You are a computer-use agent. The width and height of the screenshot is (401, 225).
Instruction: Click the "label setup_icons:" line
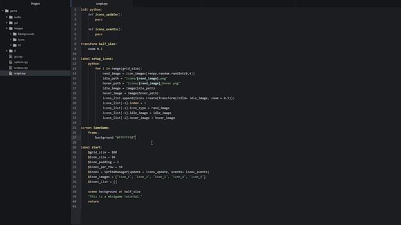click(x=97, y=59)
